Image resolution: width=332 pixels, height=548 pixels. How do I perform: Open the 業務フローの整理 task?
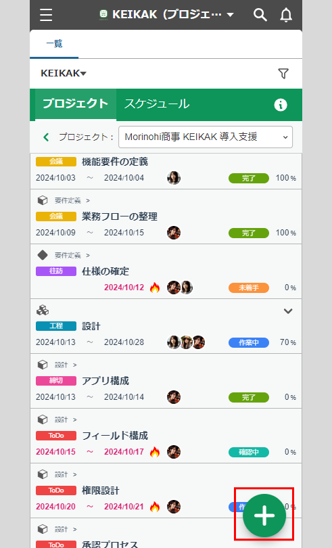(120, 216)
